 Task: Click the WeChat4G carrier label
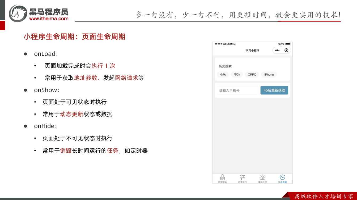pos(229,44)
